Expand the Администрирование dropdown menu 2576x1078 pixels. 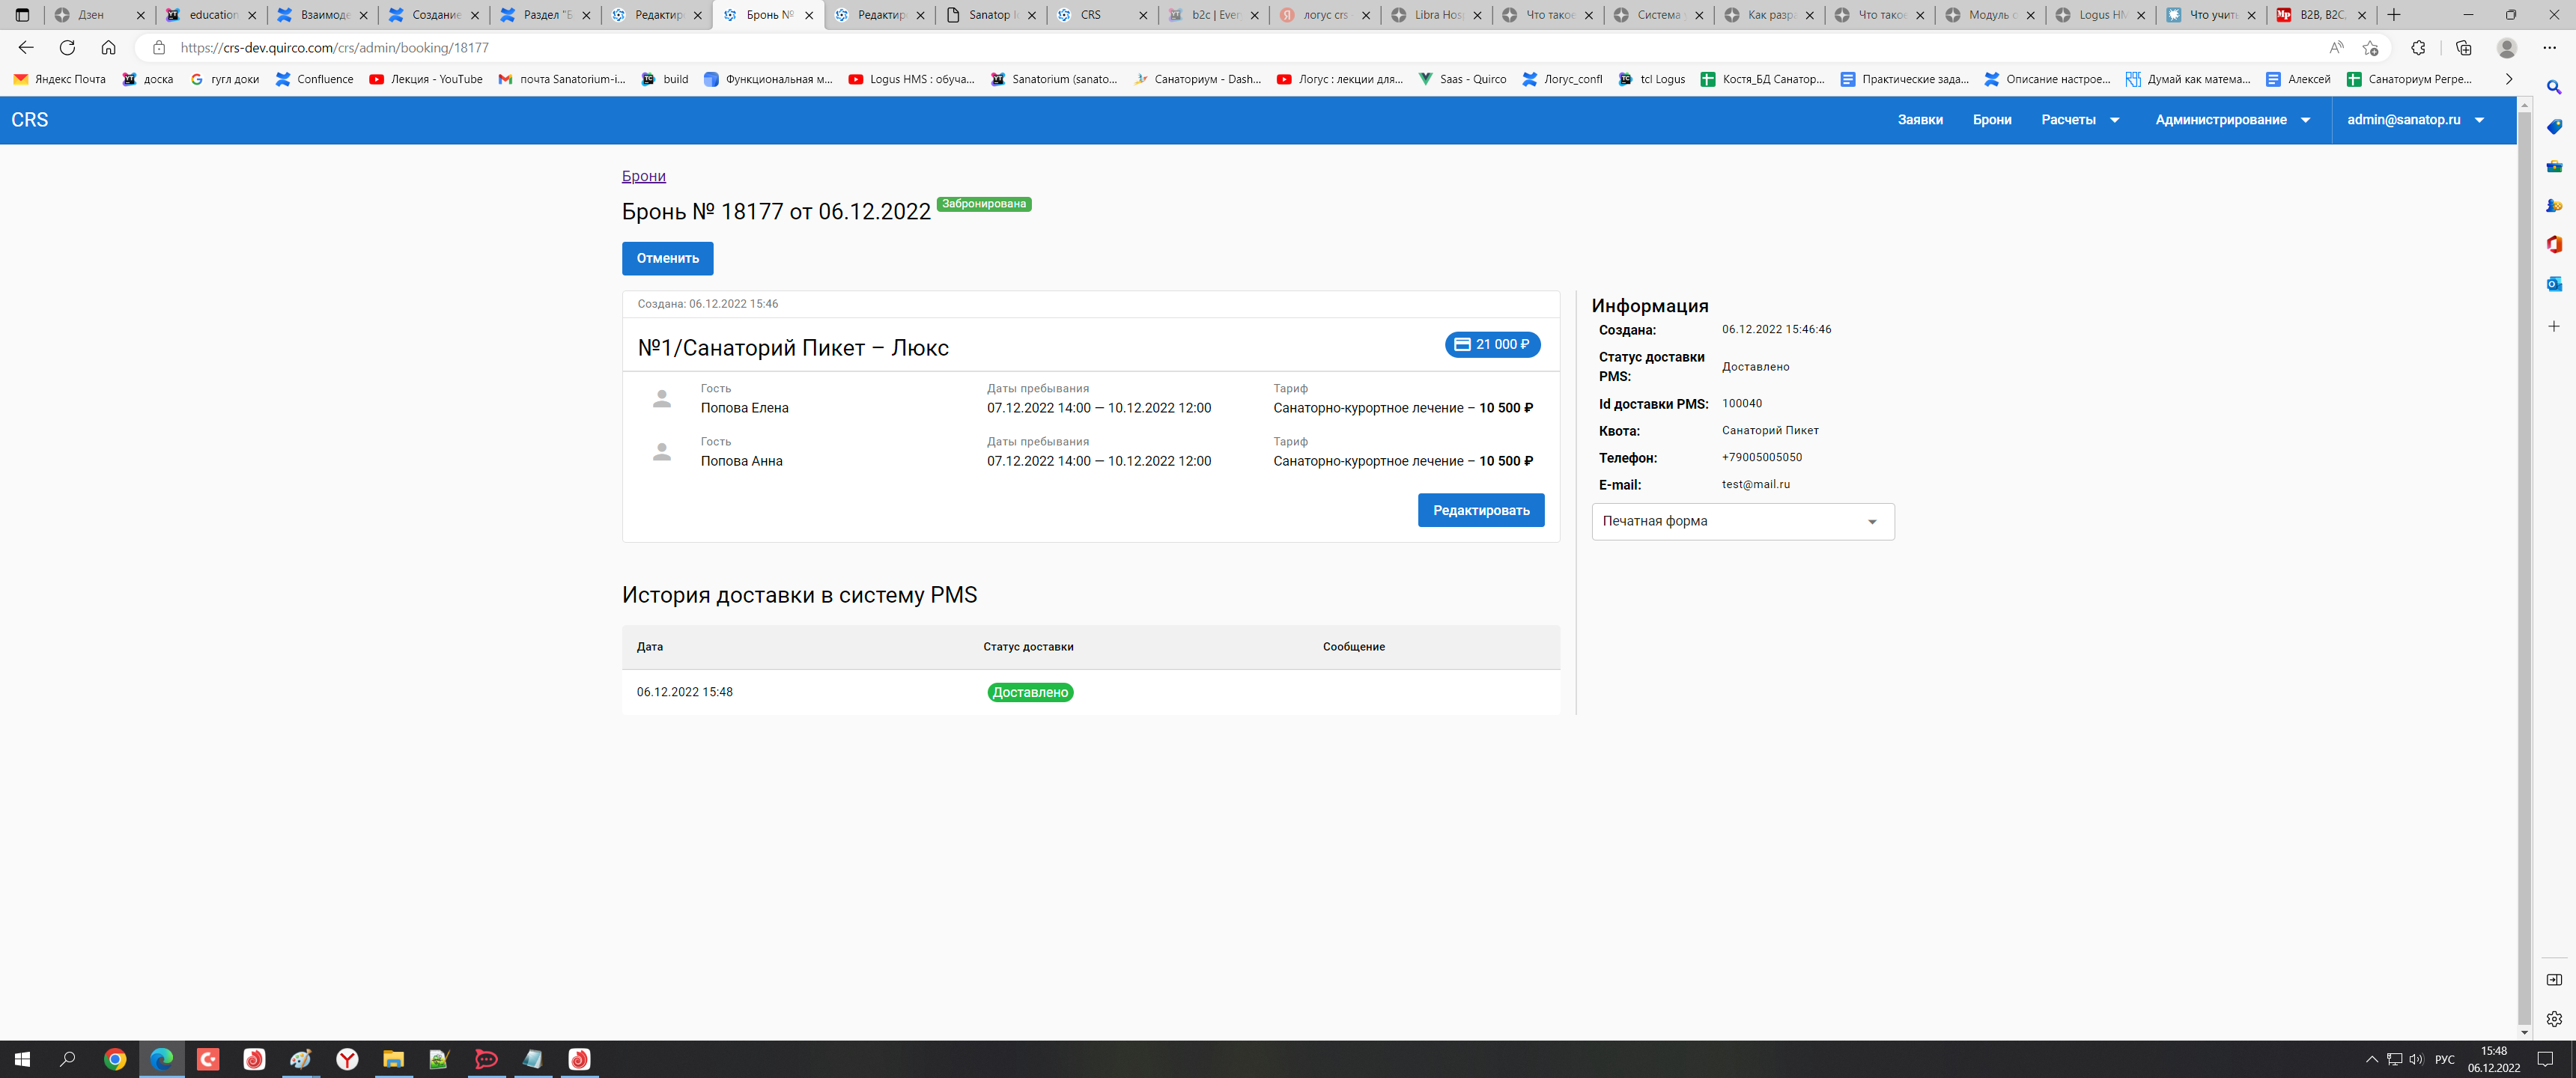[2232, 120]
